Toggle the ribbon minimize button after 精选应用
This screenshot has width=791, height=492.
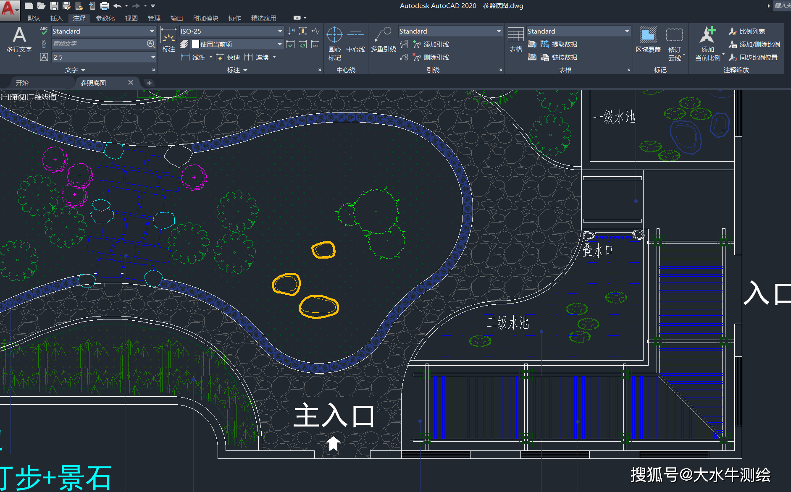(297, 18)
